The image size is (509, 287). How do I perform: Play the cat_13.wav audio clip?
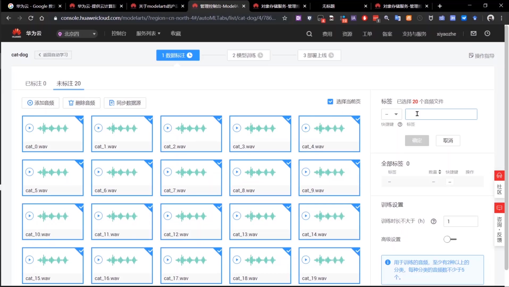coord(237,216)
